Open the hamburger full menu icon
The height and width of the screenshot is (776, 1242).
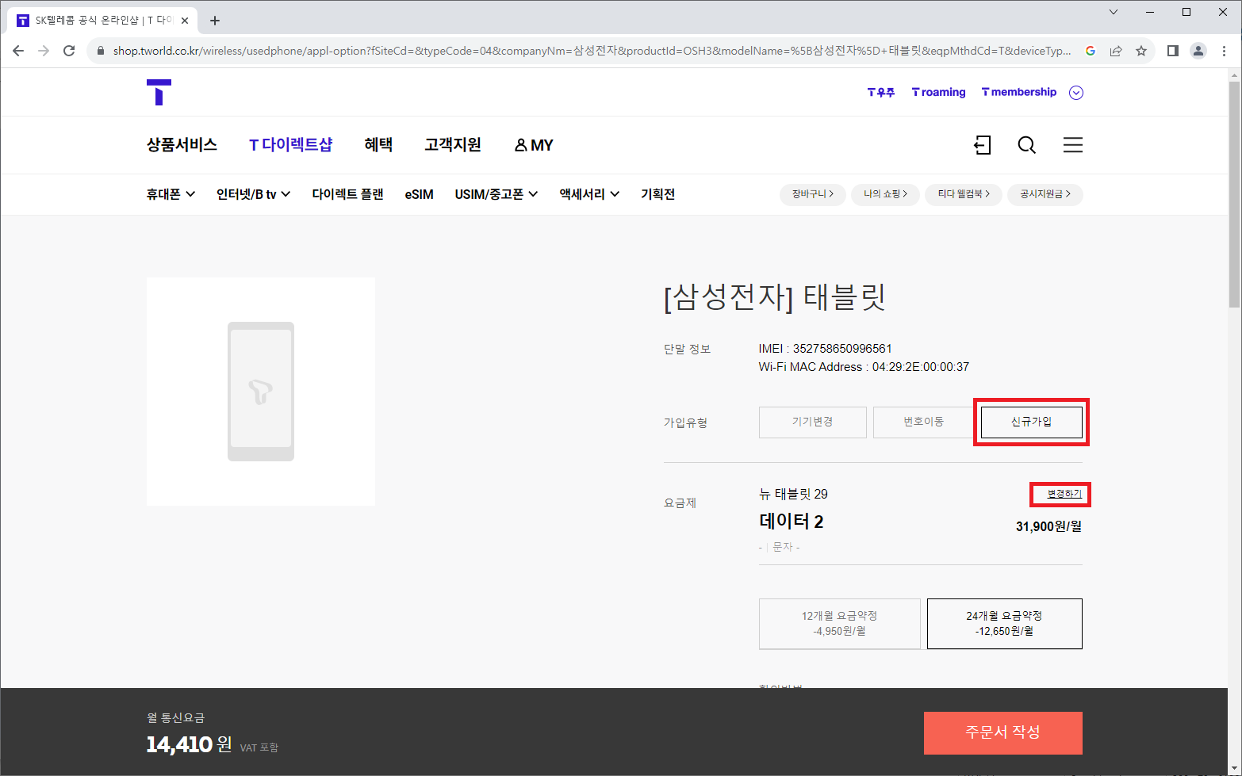[1073, 145]
